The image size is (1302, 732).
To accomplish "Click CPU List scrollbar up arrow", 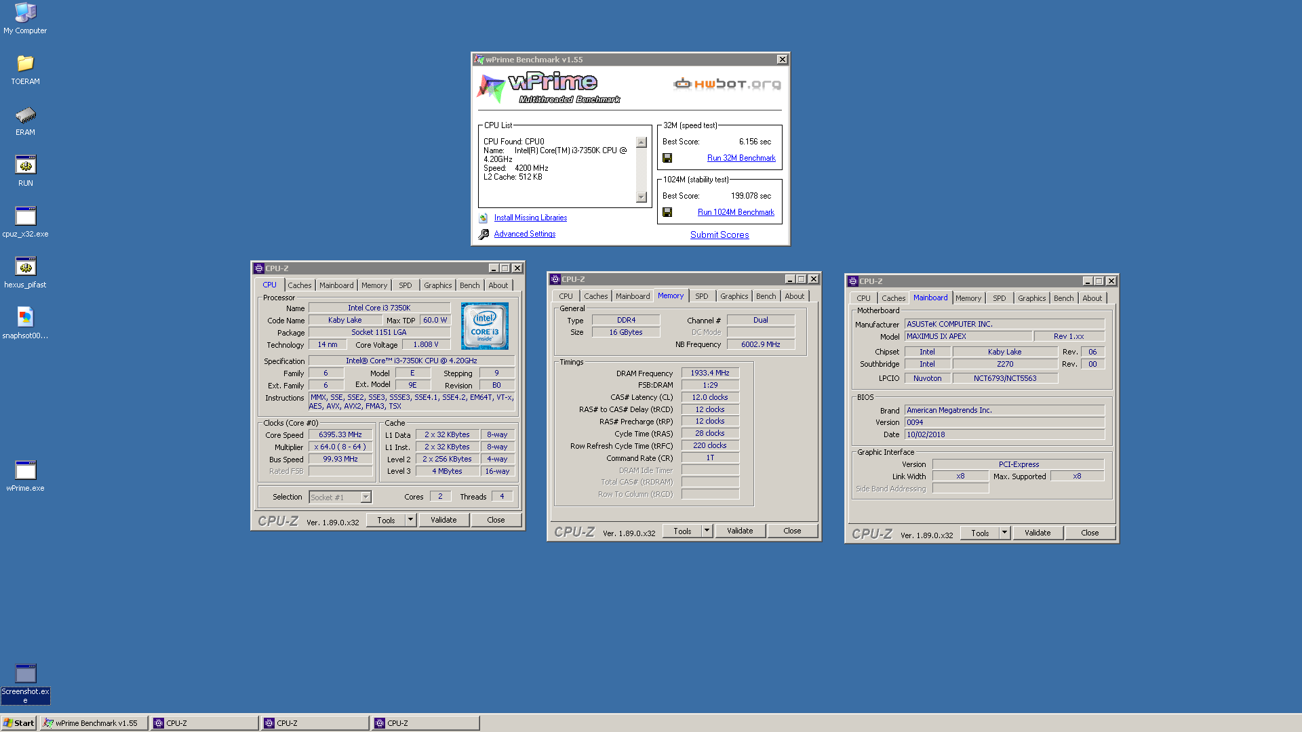I will (642, 142).
